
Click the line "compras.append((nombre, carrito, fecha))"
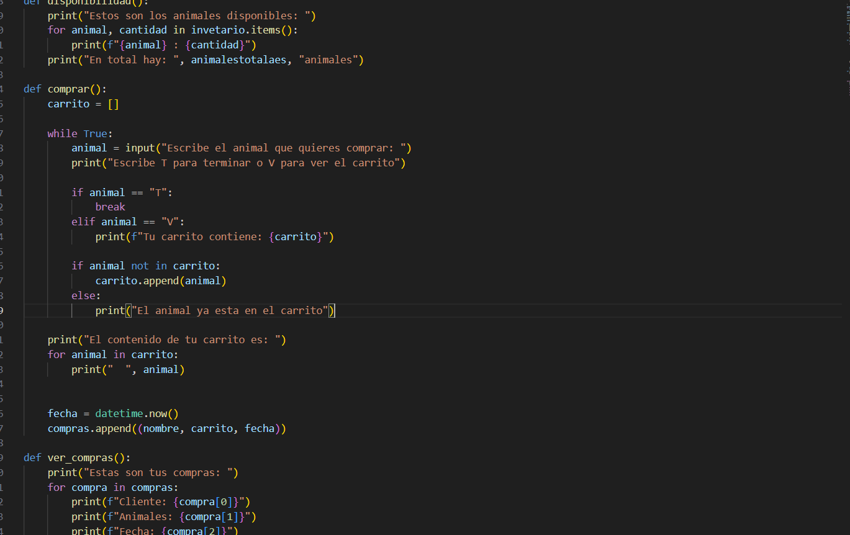pyautogui.click(x=167, y=428)
